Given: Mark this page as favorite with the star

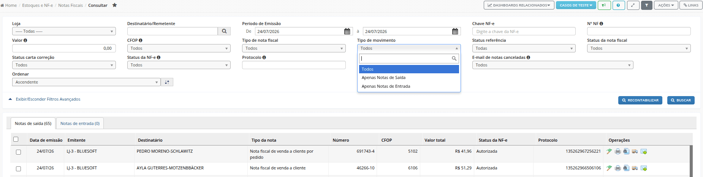Looking at the screenshot, I should click(114, 5).
